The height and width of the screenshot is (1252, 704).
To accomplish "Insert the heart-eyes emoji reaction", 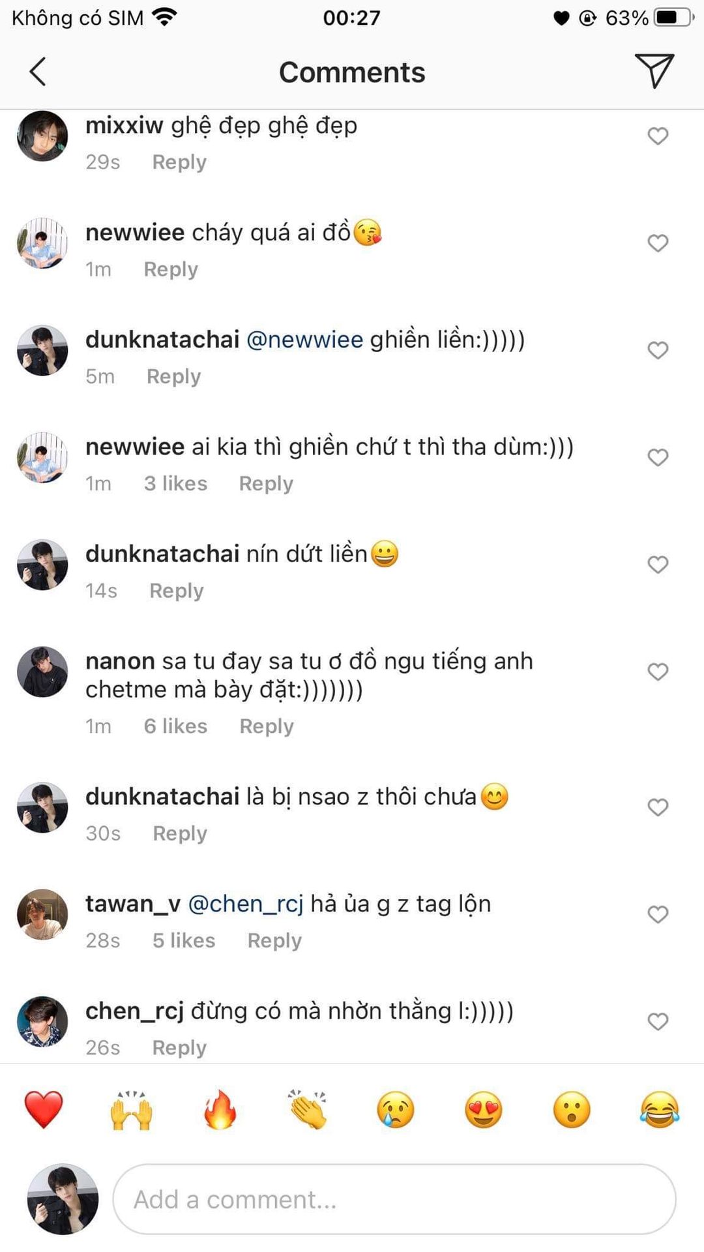I will pos(484,1109).
